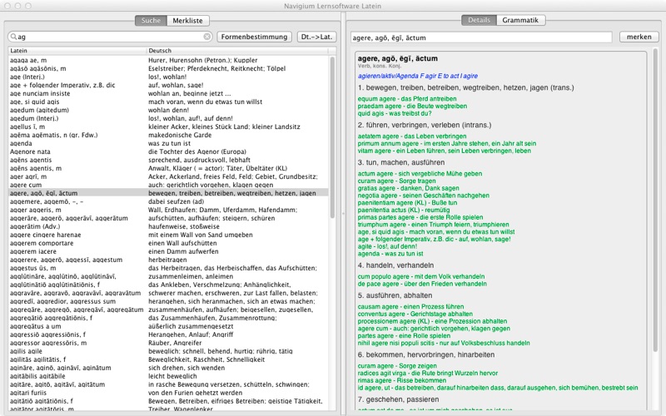Select the Suche tab
This screenshot has width=666, height=416.
(x=151, y=20)
